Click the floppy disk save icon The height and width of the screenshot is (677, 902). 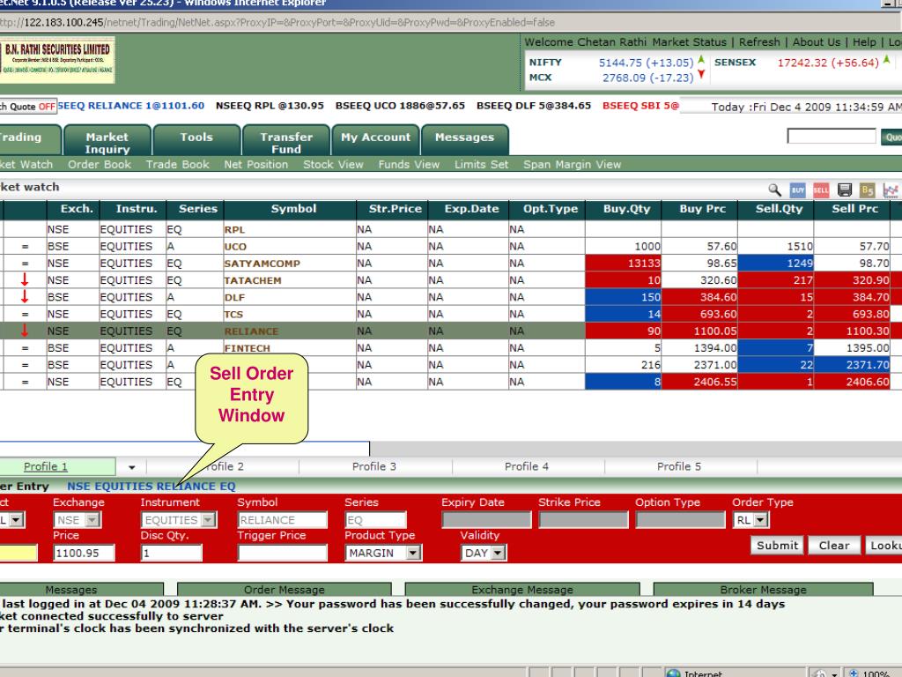point(845,190)
